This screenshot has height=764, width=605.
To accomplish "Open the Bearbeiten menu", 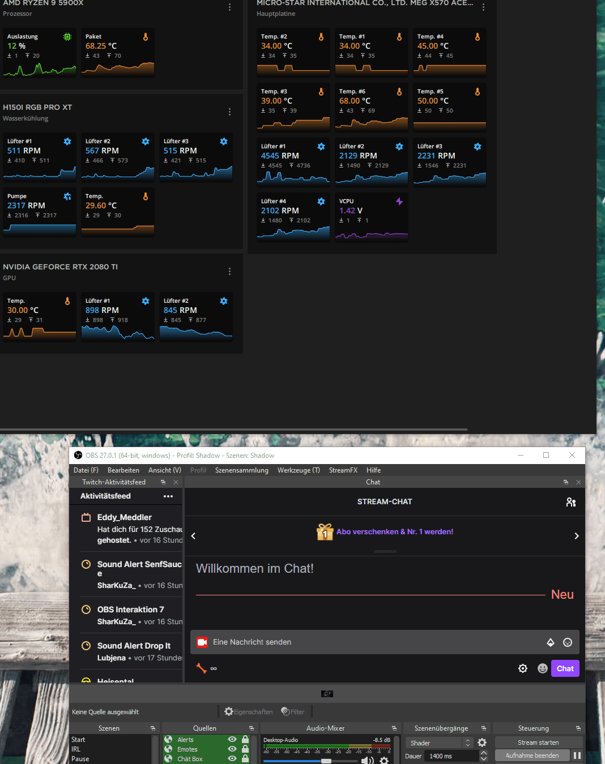I will coord(123,470).
